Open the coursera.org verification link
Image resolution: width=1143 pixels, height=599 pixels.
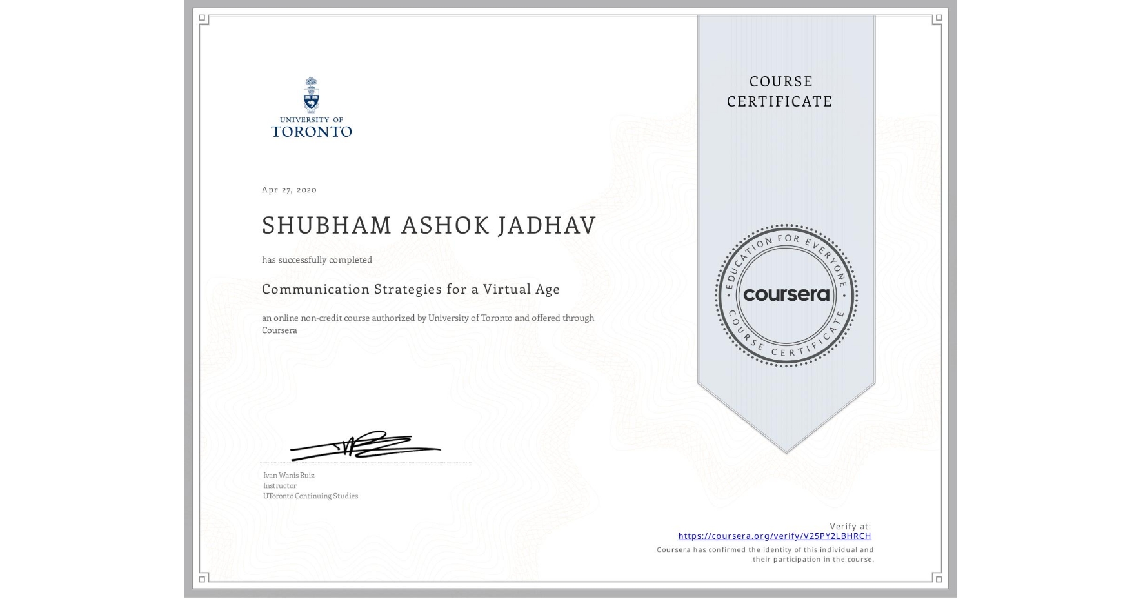774,536
